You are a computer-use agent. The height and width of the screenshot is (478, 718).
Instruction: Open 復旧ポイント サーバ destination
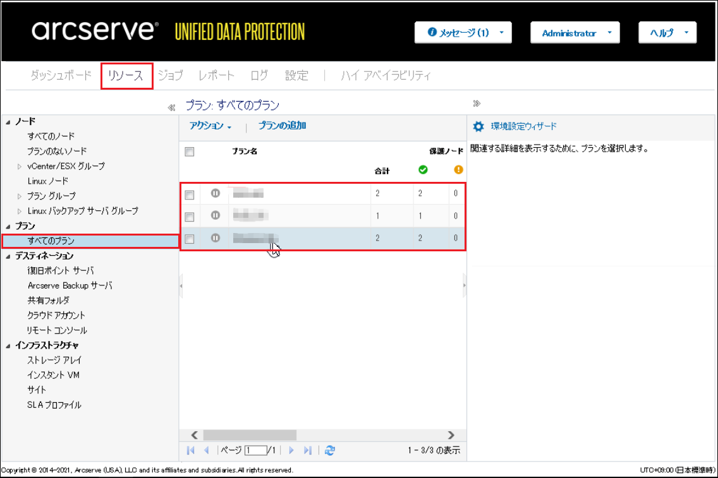pyautogui.click(x=61, y=271)
